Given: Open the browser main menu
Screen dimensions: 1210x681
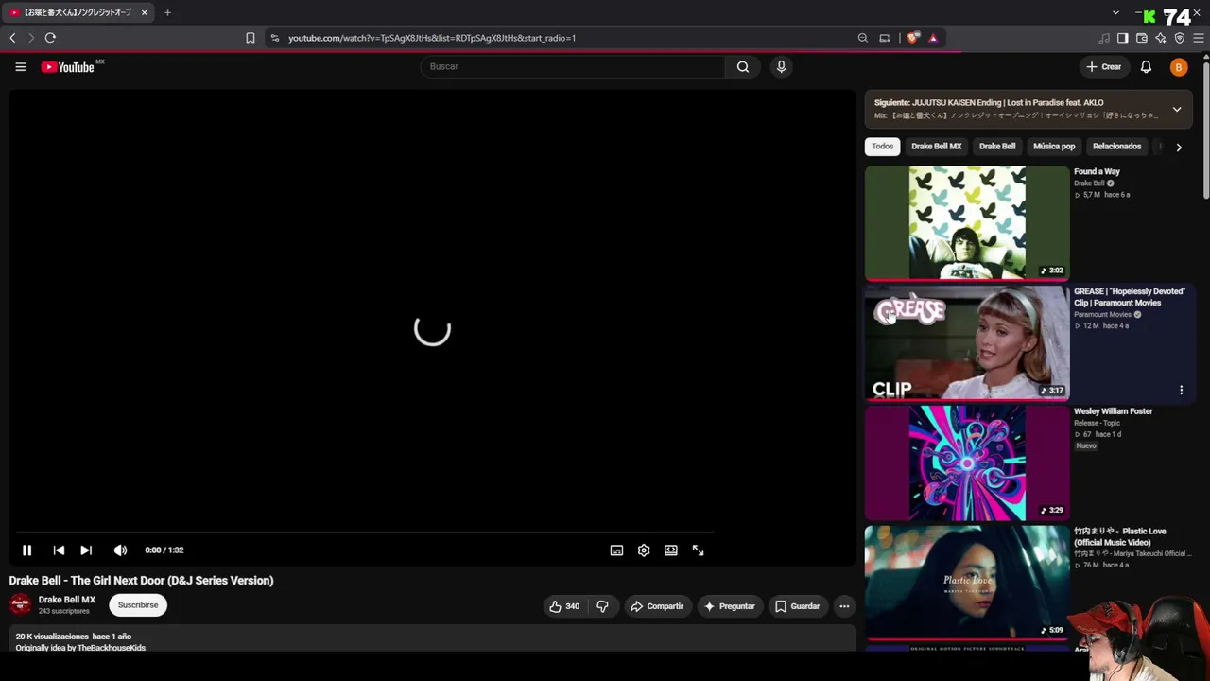Looking at the screenshot, I should 1200,38.
